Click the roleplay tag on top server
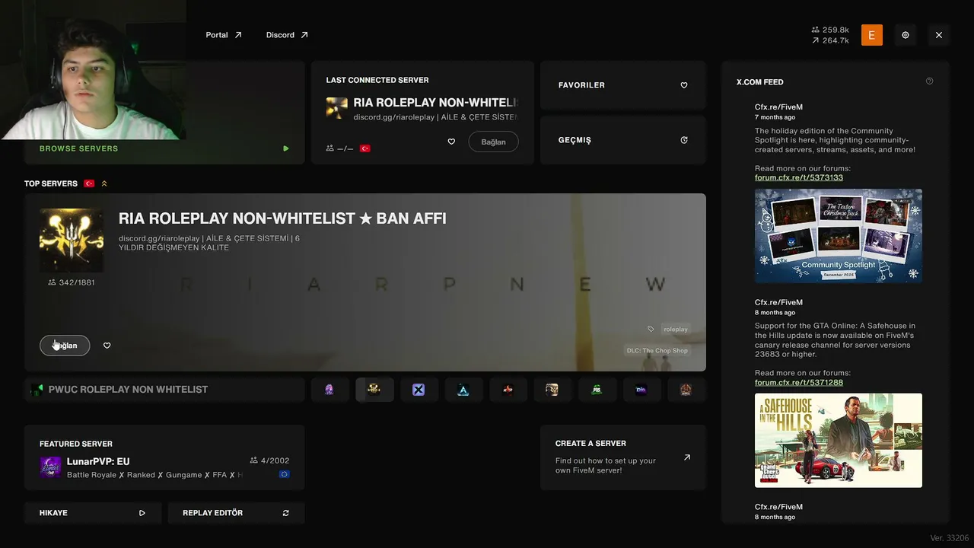 (x=675, y=330)
